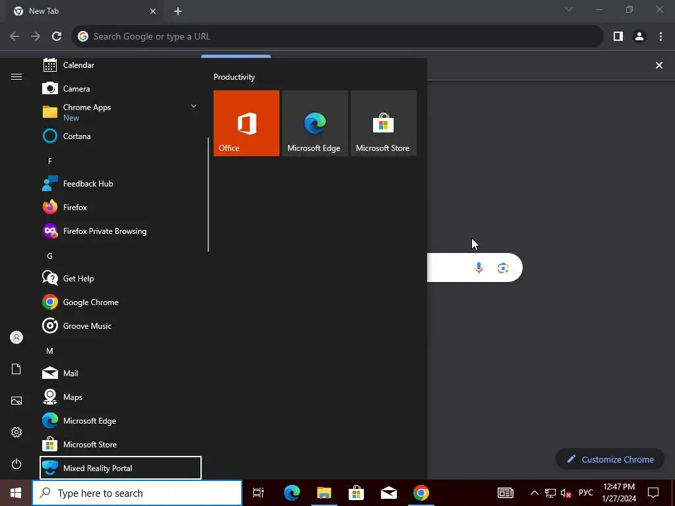
Task: Open Calendar from the app list
Action: tap(121, 65)
